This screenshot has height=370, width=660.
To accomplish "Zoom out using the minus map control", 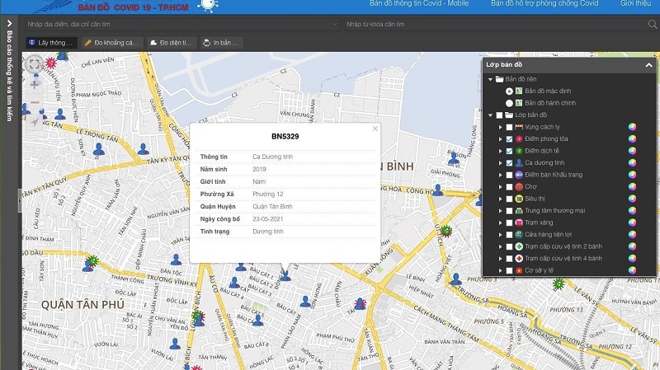I will (35, 104).
